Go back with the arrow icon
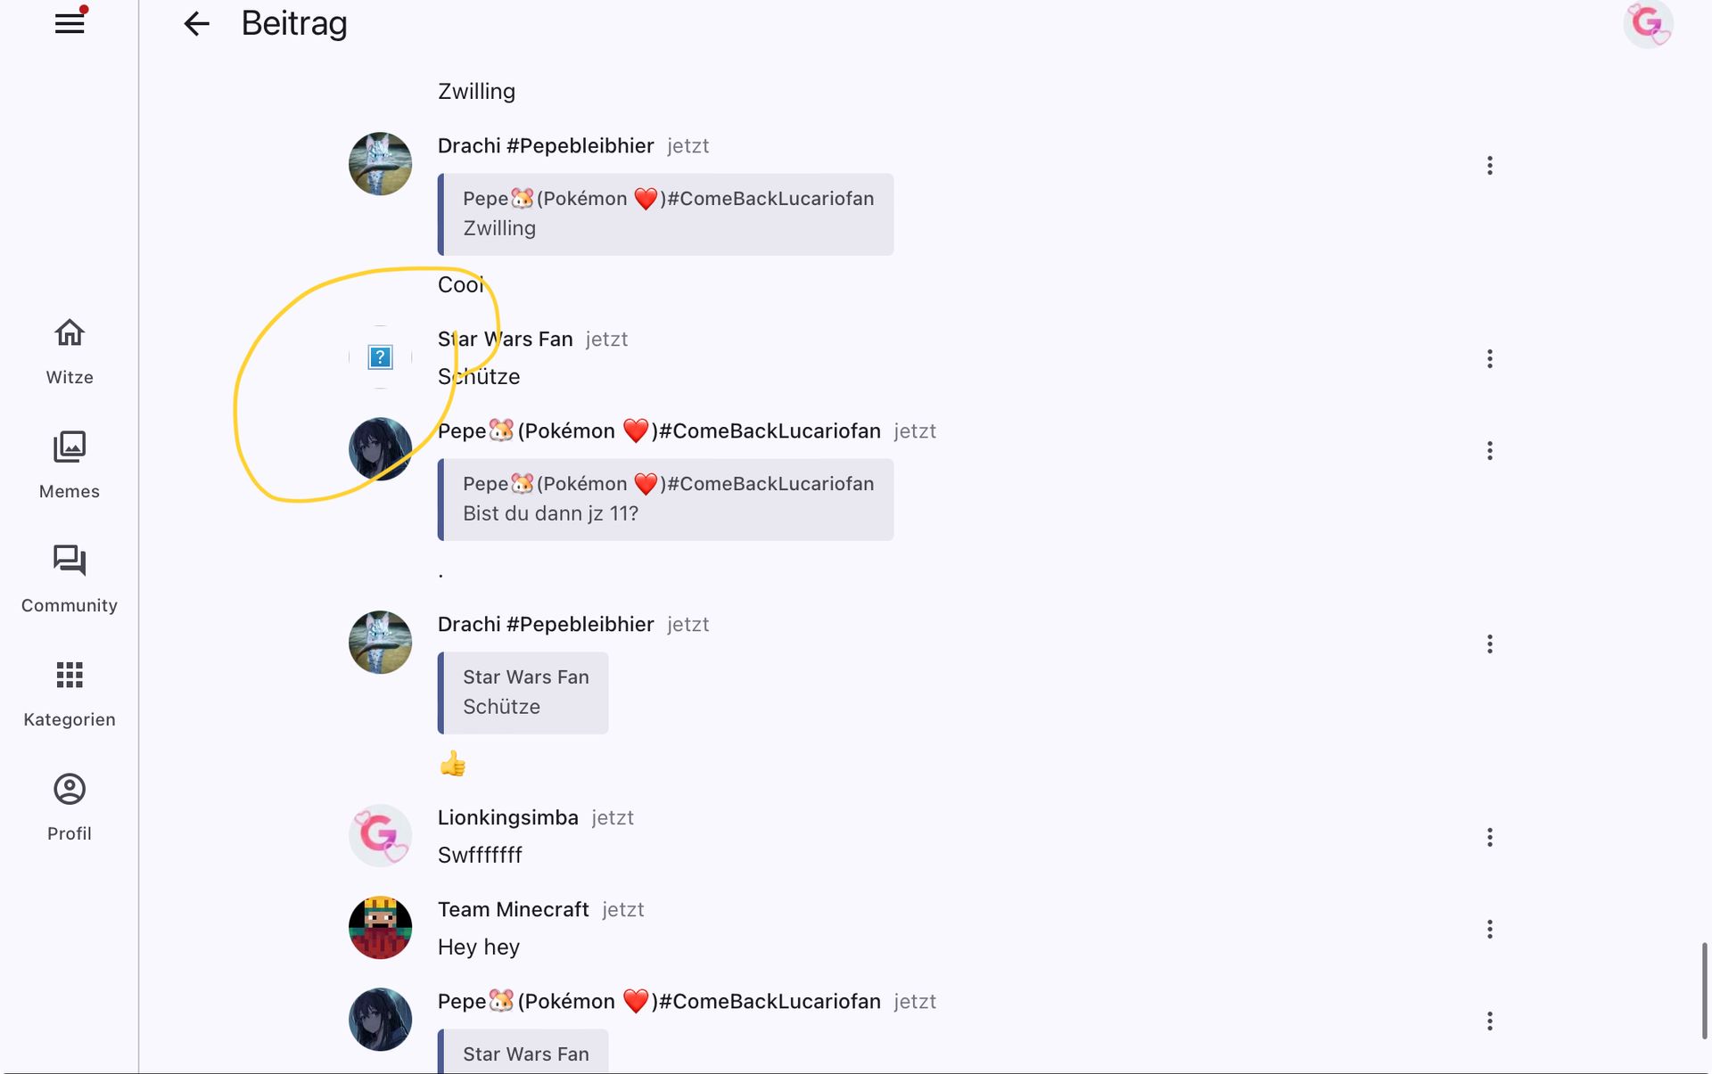This screenshot has height=1074, width=1712. pos(196,23)
